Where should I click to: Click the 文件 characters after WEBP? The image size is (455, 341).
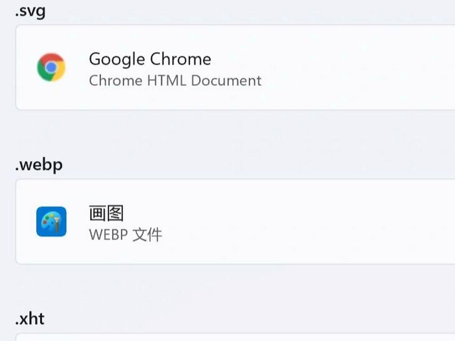click(x=147, y=234)
